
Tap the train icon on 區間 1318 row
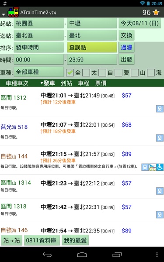[x=160, y=215]
